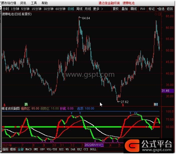This screenshot has height=154, width=176.
Task: Click the window layout icon at chart top-right
Action: (x=159, y=14)
